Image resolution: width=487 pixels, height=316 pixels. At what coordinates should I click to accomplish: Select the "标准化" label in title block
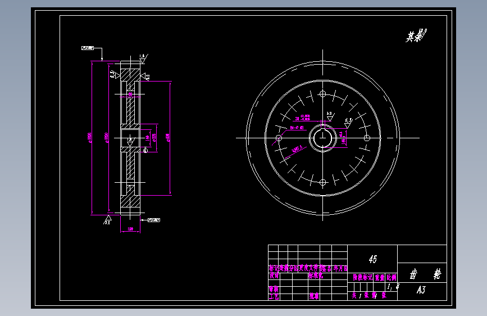316,276
